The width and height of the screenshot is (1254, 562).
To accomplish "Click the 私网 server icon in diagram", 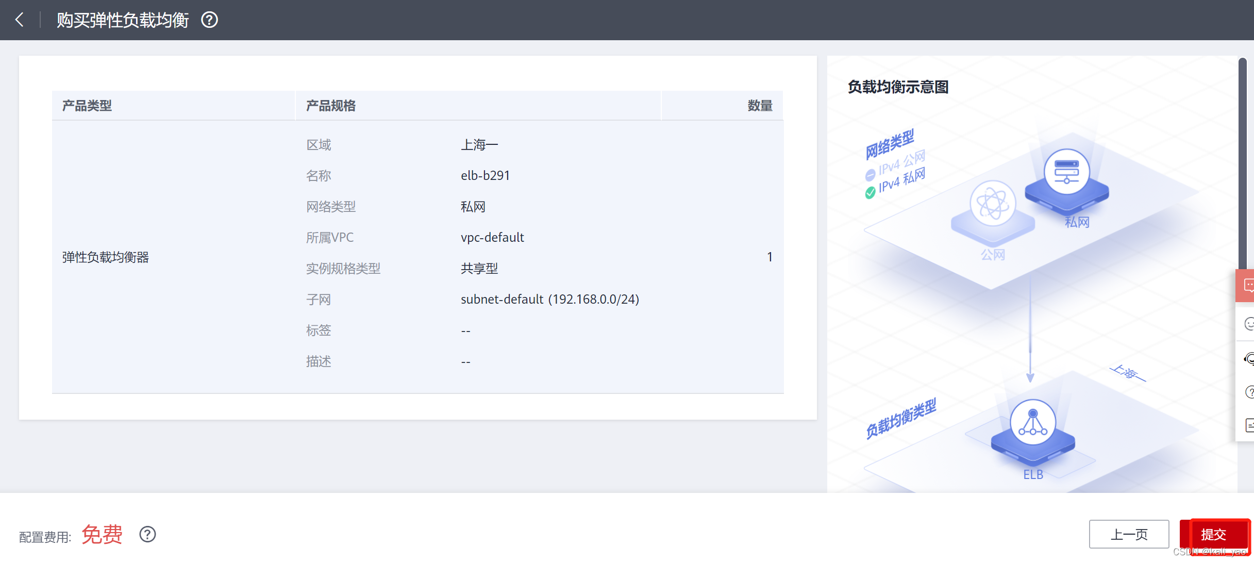I will 1066,172.
